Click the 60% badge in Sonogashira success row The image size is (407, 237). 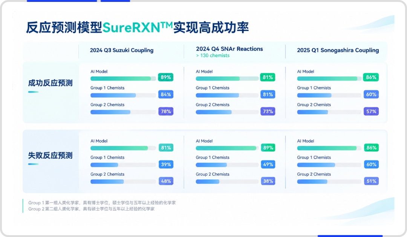371,95
